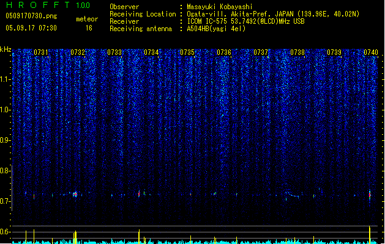Image resolution: width=385 pixels, height=244 pixels.
Task: Click the 0734 time marker
Action: point(151,52)
